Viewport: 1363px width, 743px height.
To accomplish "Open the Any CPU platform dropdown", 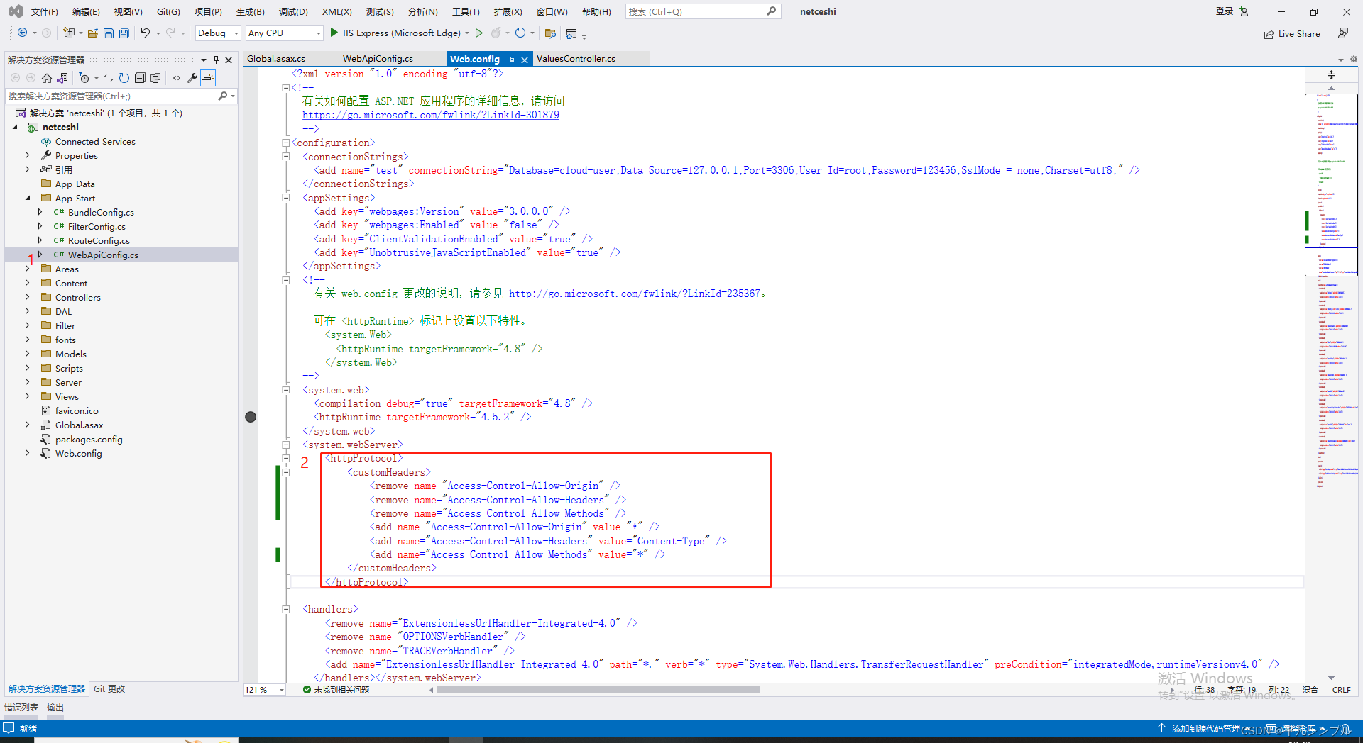I will 319,33.
